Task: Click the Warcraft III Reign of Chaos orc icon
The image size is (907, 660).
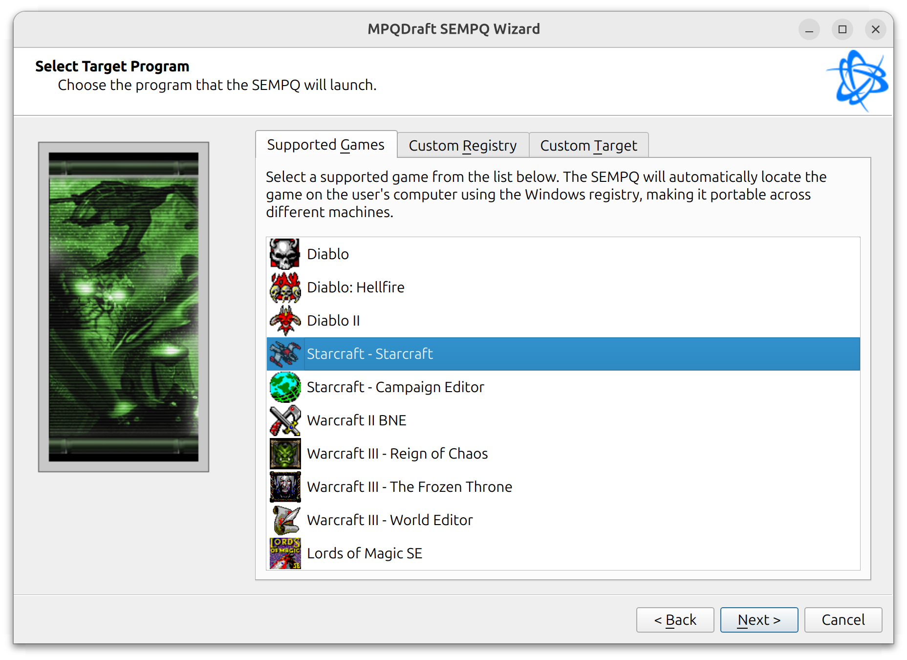Action: (x=285, y=453)
